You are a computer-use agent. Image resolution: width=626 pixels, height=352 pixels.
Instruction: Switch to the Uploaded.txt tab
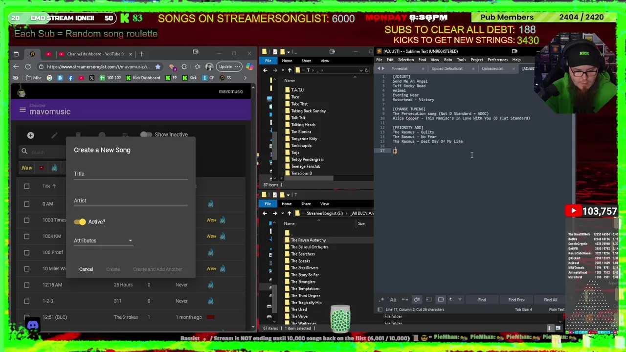point(492,69)
